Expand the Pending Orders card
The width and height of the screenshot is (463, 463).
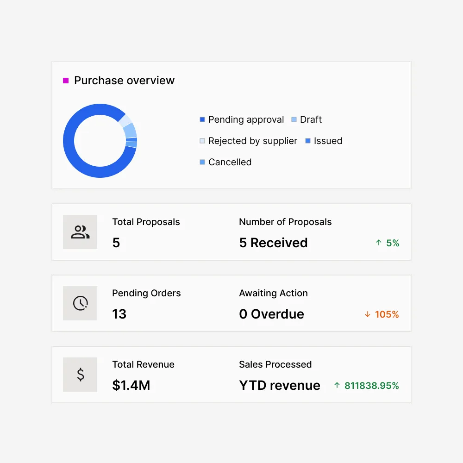pos(231,303)
